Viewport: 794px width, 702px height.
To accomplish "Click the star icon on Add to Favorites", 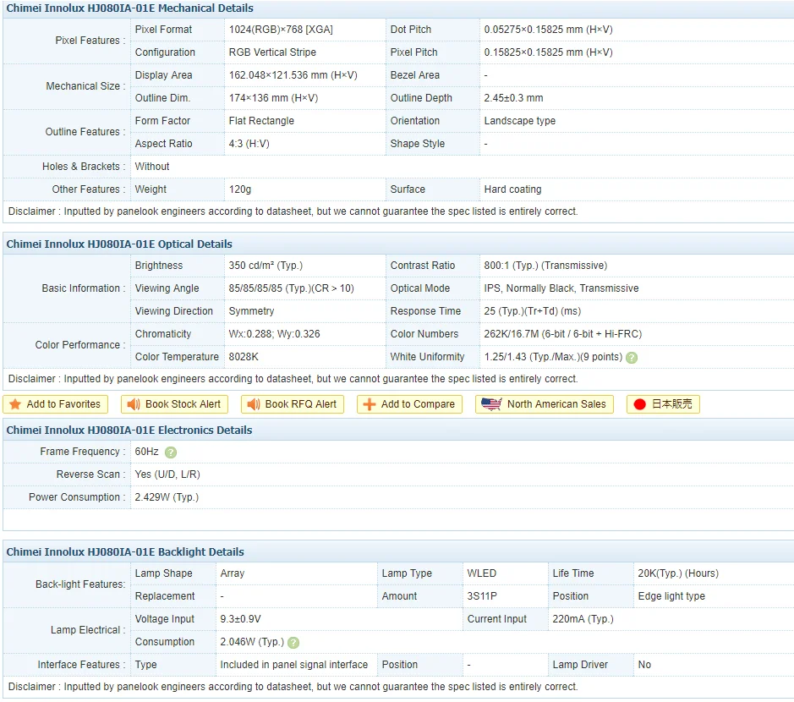I will (15, 404).
